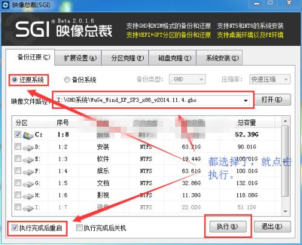
Task: Click the 11.38G free space cell
Action: pos(191,196)
